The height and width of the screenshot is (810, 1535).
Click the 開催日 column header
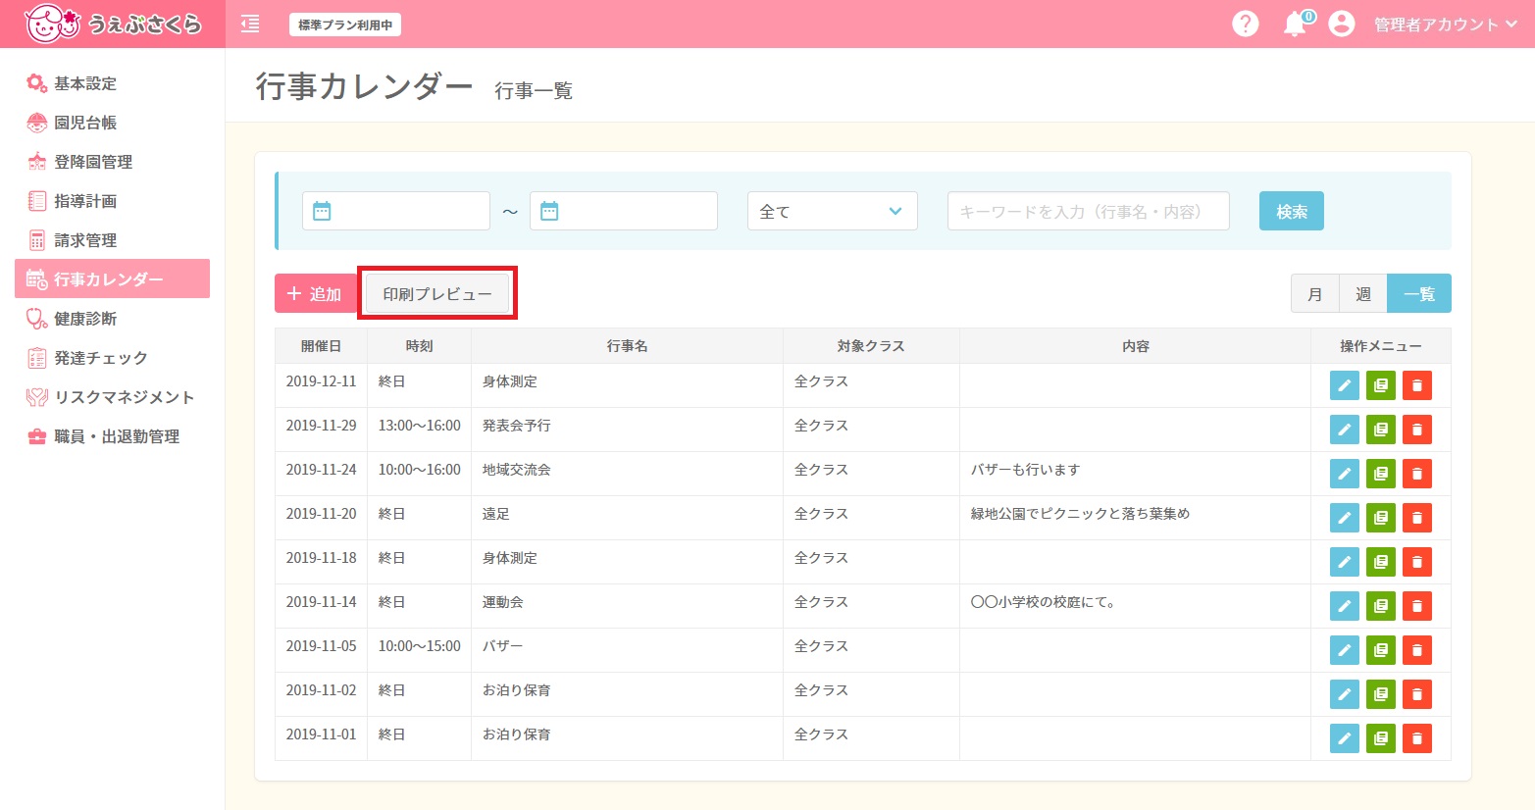[x=321, y=346]
